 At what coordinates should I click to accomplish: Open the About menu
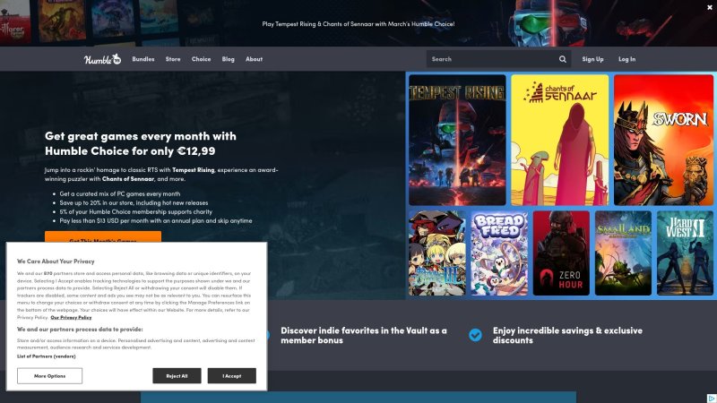pyautogui.click(x=254, y=59)
